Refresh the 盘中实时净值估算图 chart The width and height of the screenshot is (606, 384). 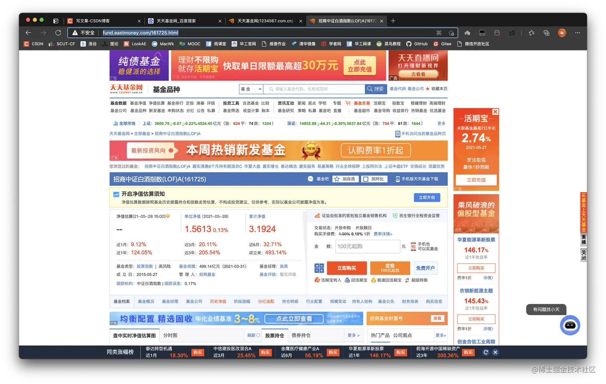(x=254, y=336)
